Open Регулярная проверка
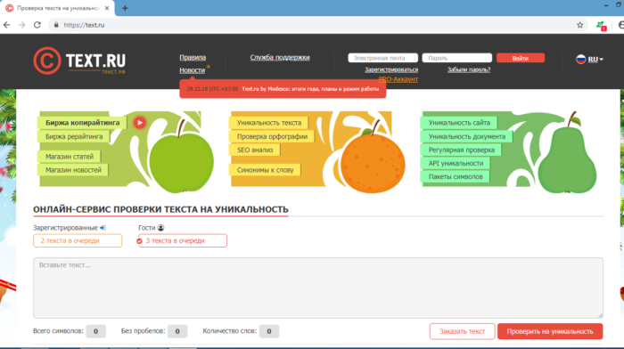 (x=462, y=150)
